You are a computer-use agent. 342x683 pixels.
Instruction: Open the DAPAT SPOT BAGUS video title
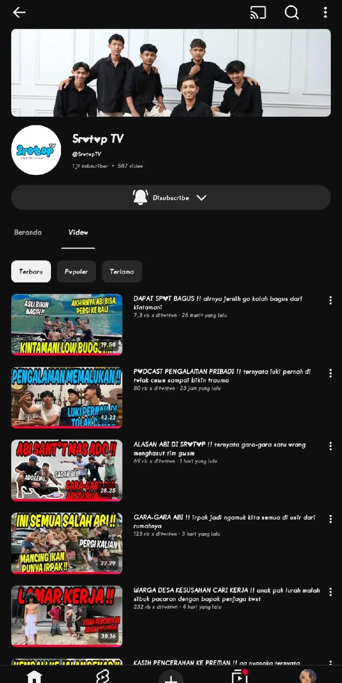pyautogui.click(x=218, y=303)
